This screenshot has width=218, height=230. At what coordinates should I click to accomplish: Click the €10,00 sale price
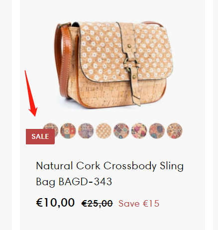pos(55,203)
